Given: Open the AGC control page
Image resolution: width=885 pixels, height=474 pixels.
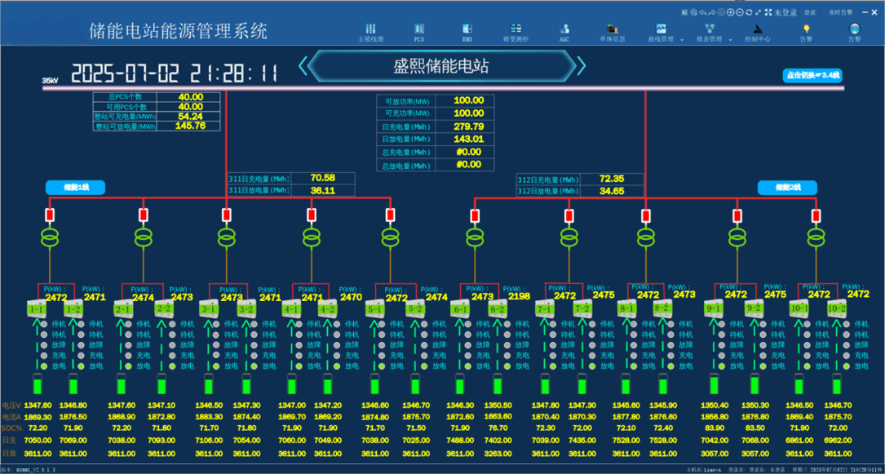Looking at the screenshot, I should point(564,32).
